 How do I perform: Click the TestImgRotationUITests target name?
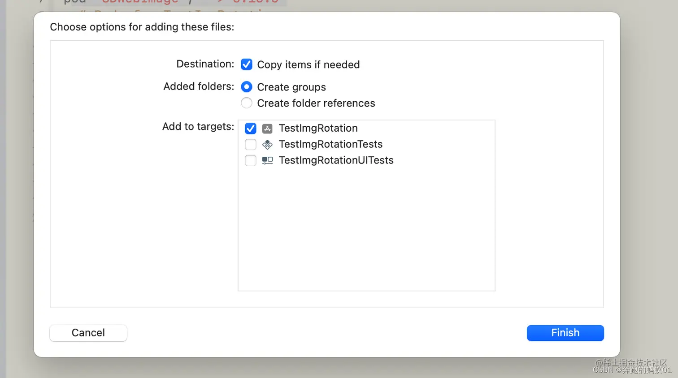[x=336, y=160]
